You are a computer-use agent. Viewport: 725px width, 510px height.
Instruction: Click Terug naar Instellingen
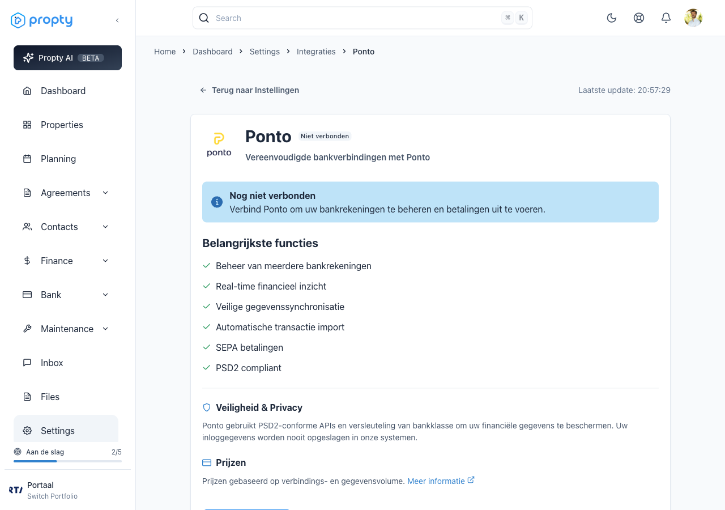click(x=249, y=90)
